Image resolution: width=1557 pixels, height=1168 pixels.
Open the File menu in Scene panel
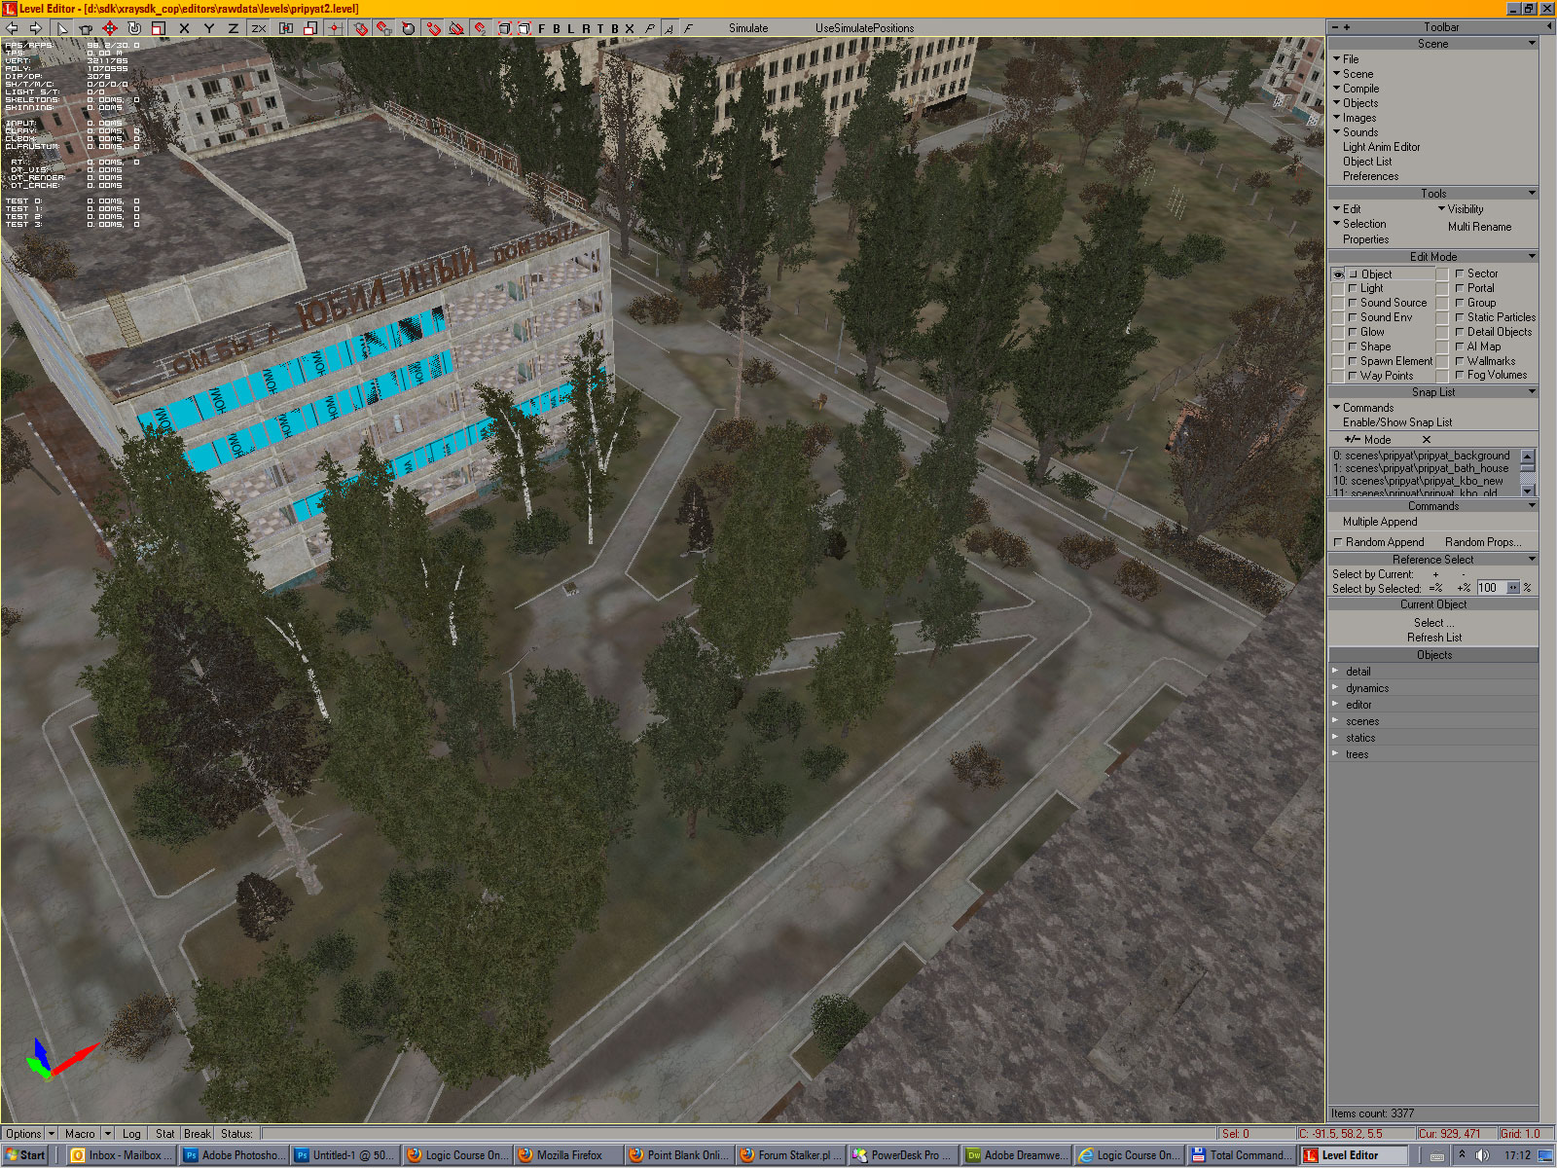[x=1346, y=59]
